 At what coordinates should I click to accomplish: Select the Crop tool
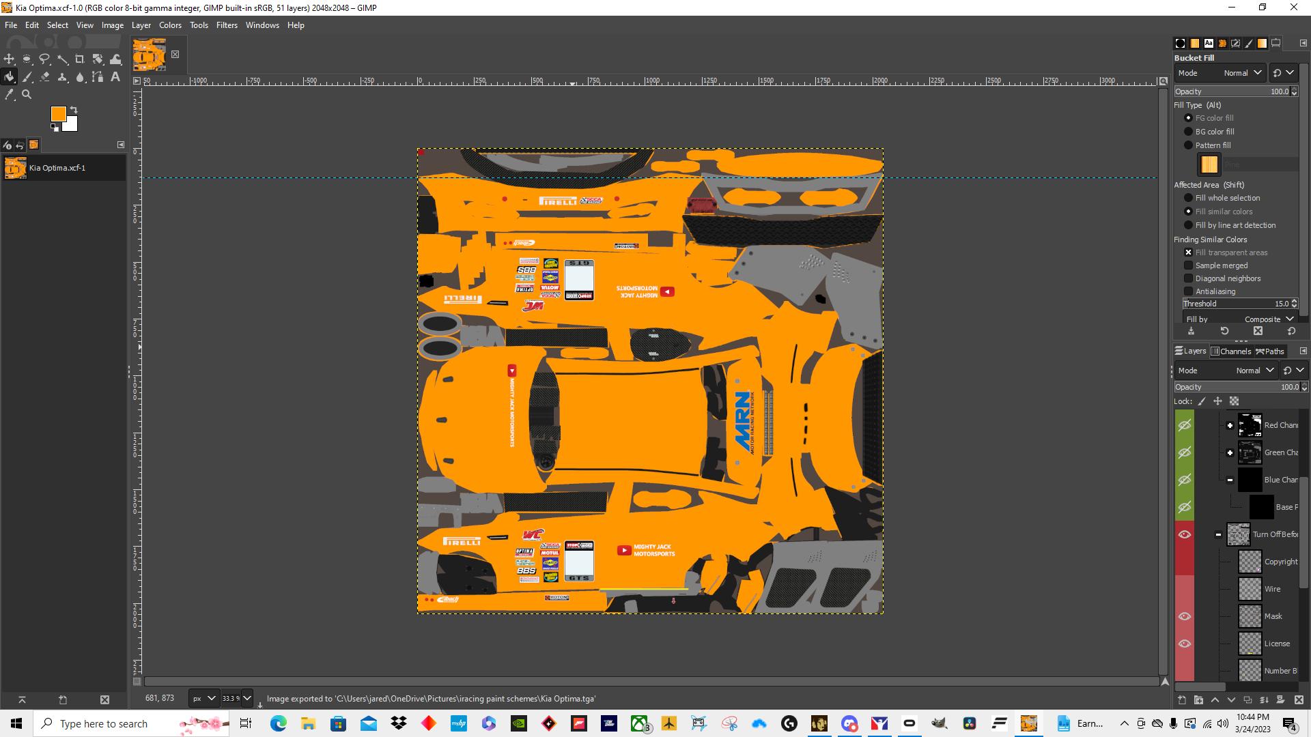[x=80, y=59]
